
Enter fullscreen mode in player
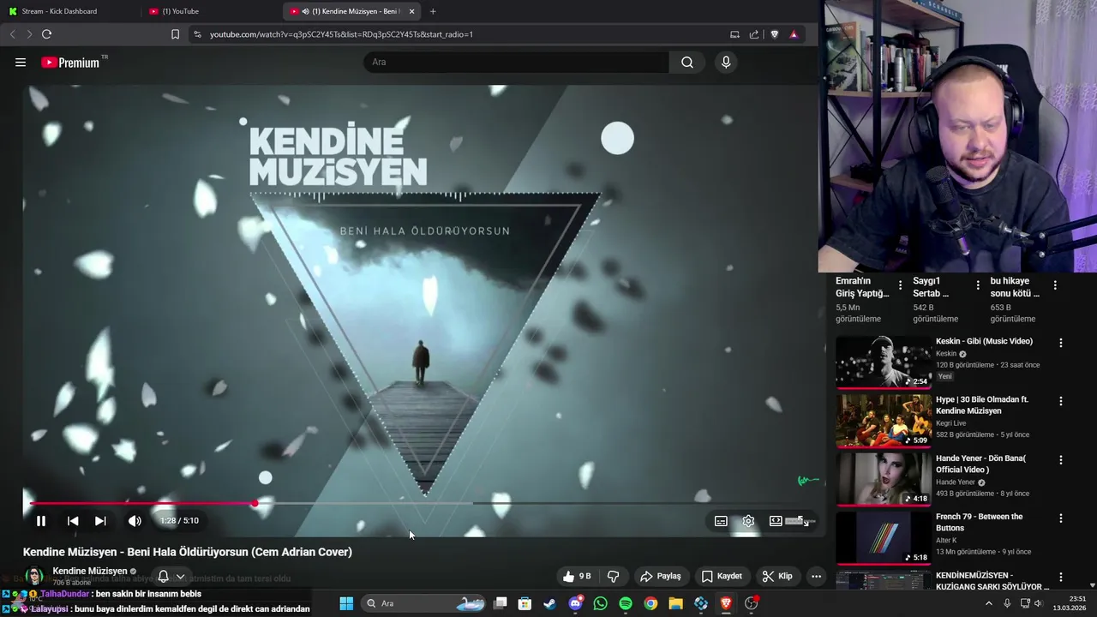pyautogui.click(x=803, y=521)
